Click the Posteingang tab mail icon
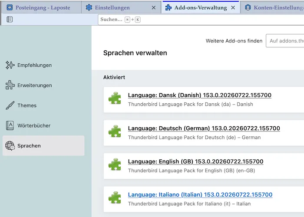 [x=10, y=7]
